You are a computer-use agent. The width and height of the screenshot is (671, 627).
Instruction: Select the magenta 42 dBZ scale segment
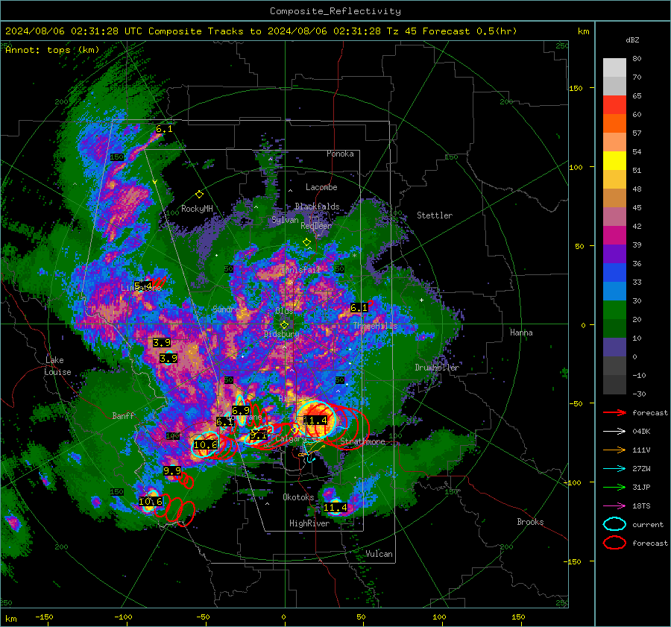pos(614,235)
